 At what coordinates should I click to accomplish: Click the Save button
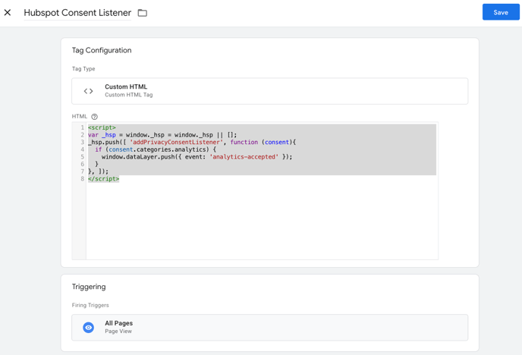click(x=501, y=12)
